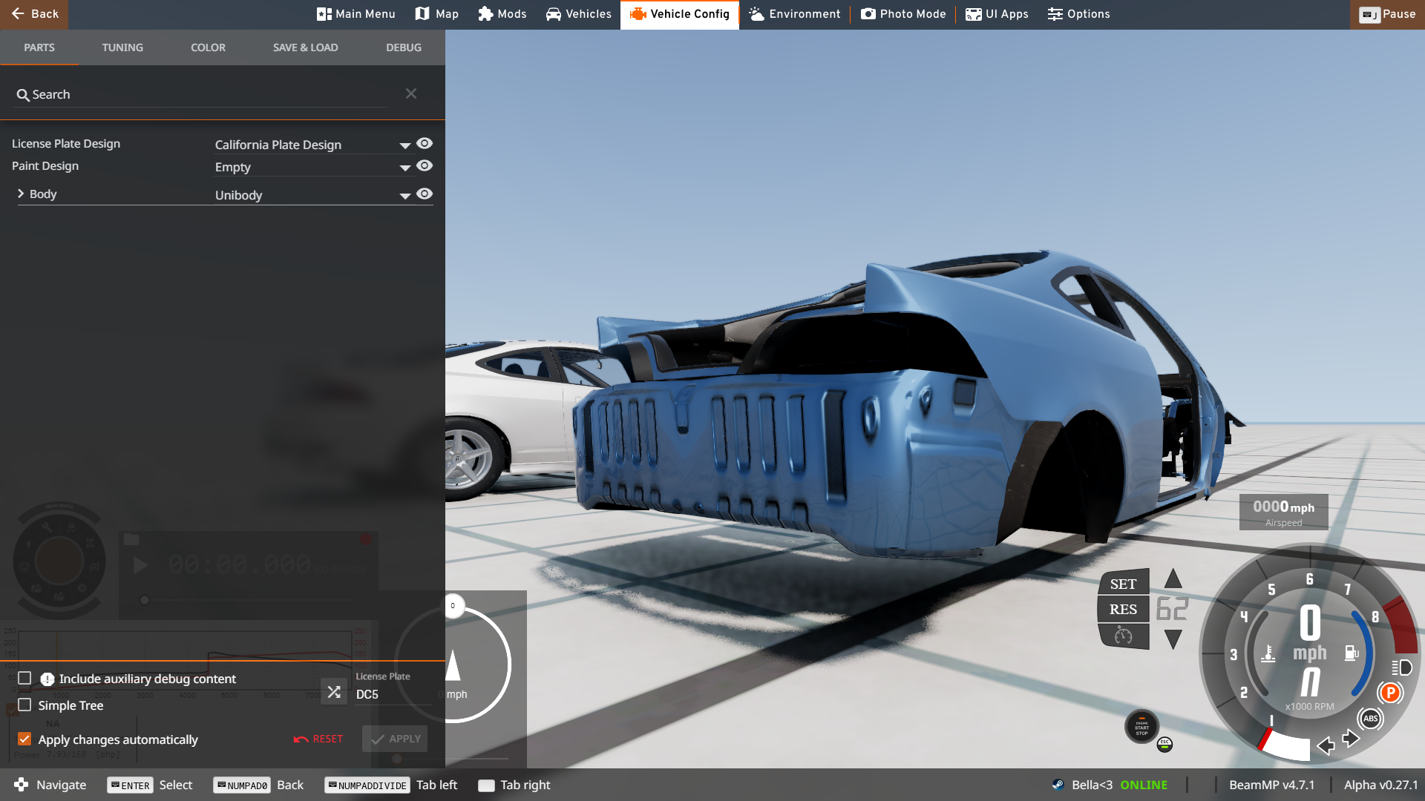This screenshot has height=801, width=1425.
Task: Click the BeamMP v4.7.1 version text
Action: click(1271, 785)
